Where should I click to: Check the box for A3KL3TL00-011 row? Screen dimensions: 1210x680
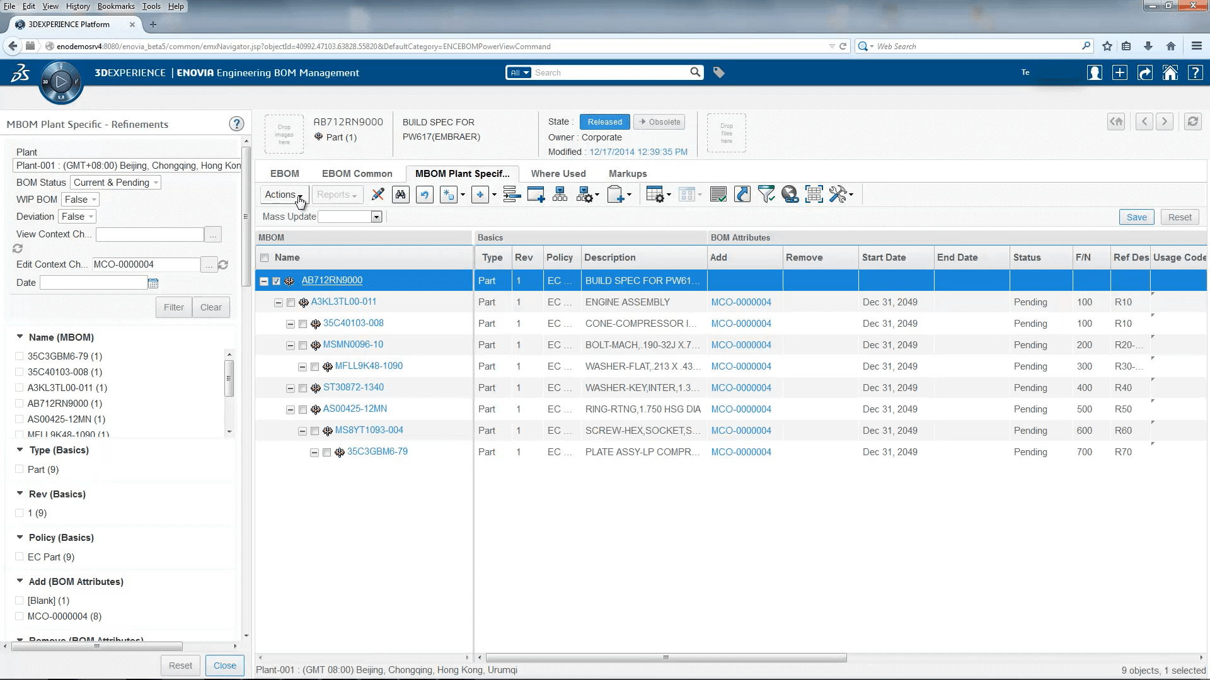click(x=291, y=303)
